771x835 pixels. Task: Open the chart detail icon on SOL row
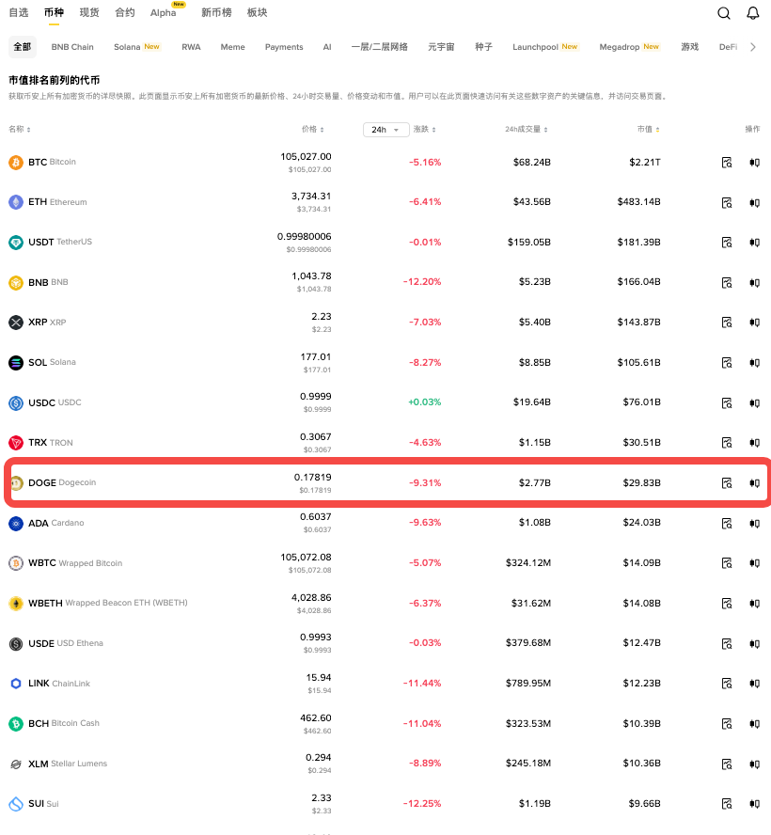coord(726,362)
